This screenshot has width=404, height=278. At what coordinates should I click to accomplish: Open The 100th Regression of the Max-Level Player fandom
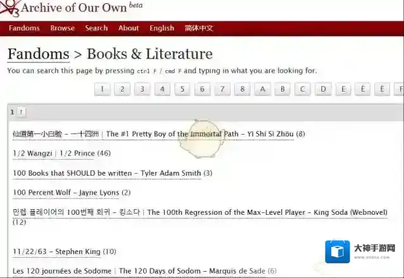[x=200, y=212]
